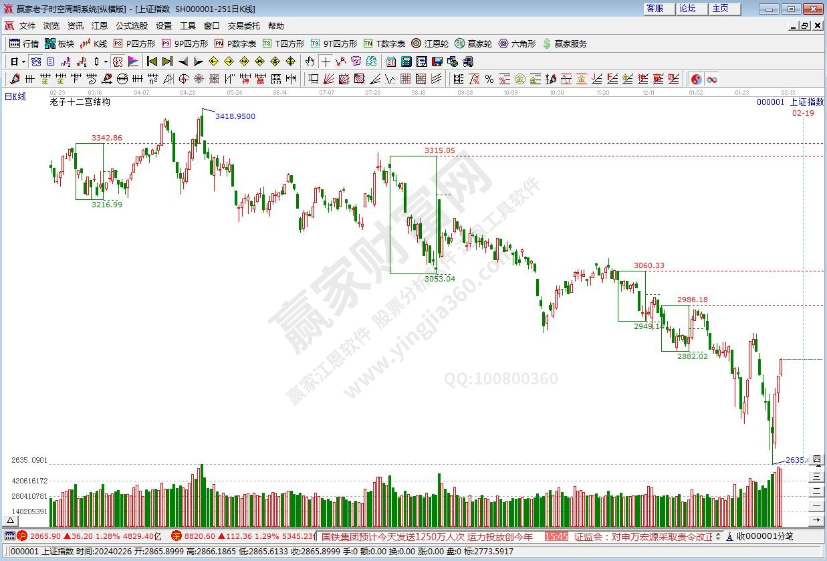827x561 pixels.
Task: Step chart left with black left arrow
Action: pos(183,62)
